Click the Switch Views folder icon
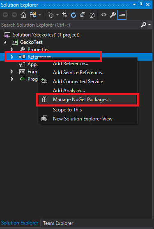The height and width of the screenshot is (229, 154). (x=33, y=15)
